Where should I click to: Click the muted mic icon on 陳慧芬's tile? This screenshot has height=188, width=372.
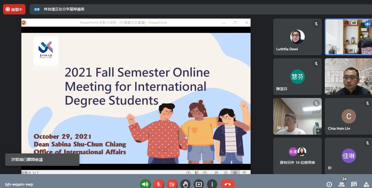point(316,64)
